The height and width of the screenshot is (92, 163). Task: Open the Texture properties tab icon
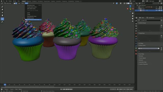(136, 54)
